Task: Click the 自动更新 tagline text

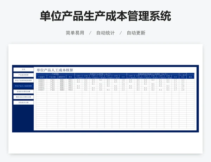Action: [136, 33]
